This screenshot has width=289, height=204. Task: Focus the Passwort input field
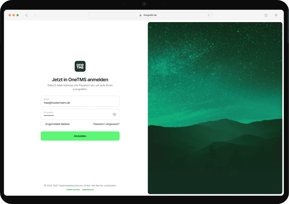coord(80,114)
